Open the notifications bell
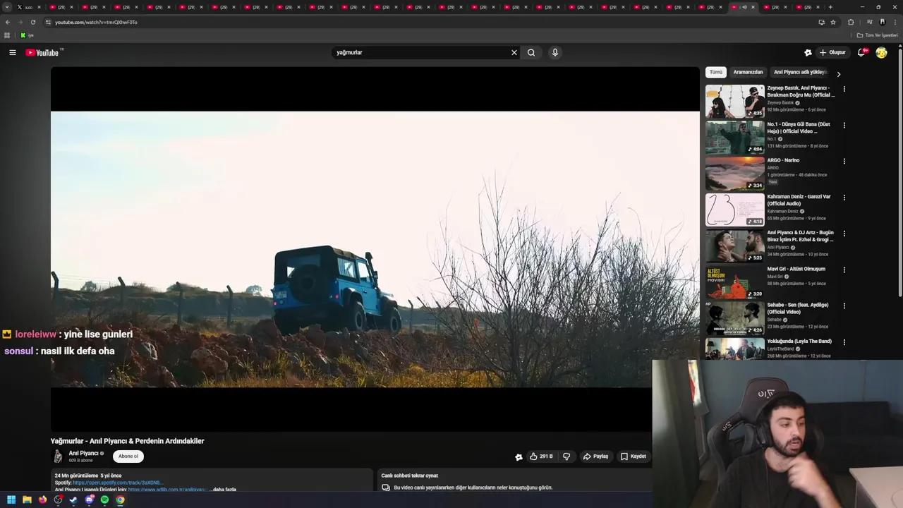The height and width of the screenshot is (508, 903). [861, 52]
